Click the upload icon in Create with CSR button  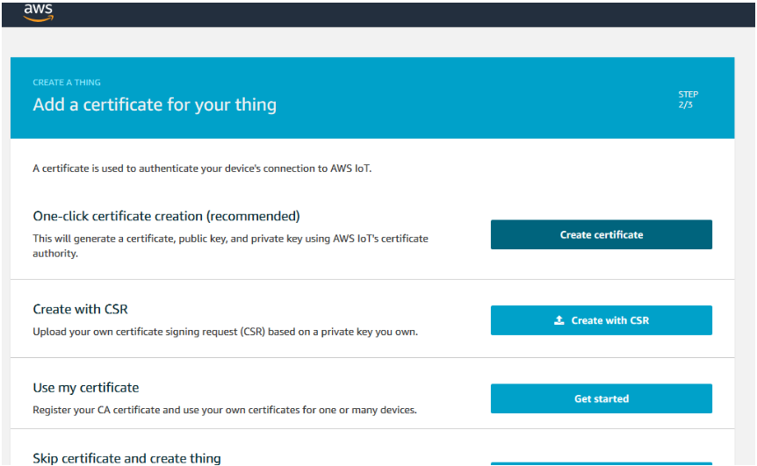pos(559,320)
